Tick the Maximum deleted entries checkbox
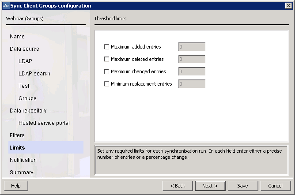The width and height of the screenshot is (295, 195). 106,59
